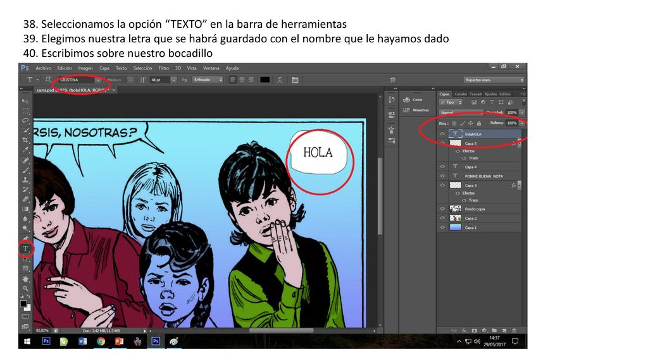648x364 pixels.
Task: Open Word from the taskbar
Action: coord(83,341)
